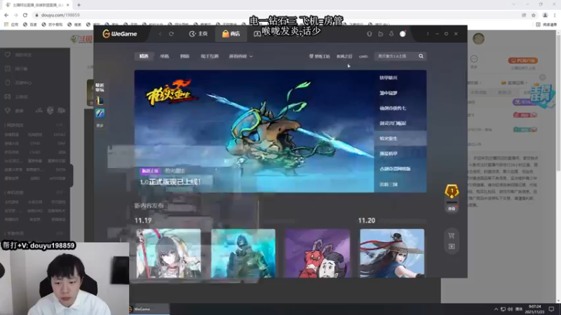
Task: Click the orange PC客户端 button on Douyu
Action: coord(523,60)
